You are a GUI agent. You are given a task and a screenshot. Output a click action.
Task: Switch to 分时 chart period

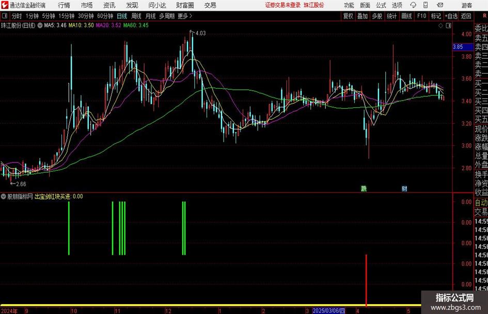[x=17, y=16]
